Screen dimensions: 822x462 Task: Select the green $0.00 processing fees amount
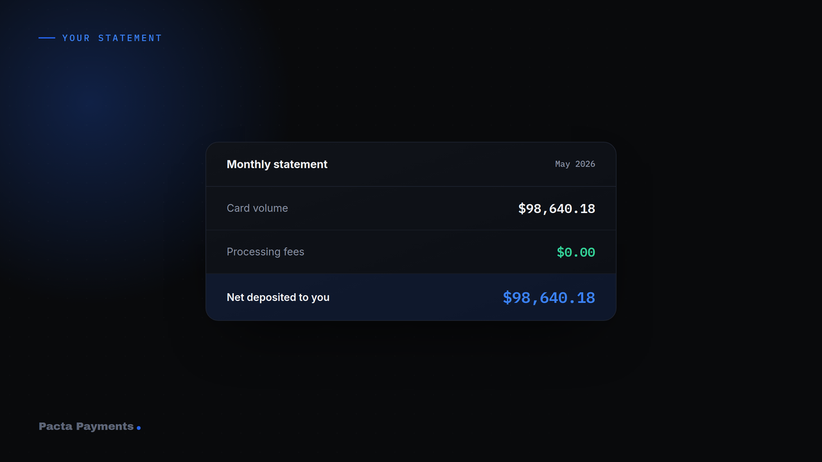(x=576, y=252)
